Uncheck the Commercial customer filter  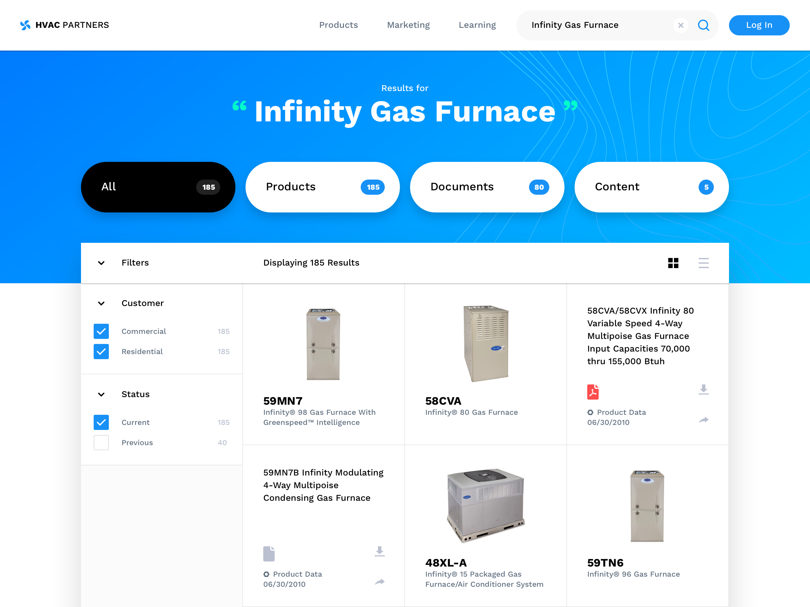point(101,331)
